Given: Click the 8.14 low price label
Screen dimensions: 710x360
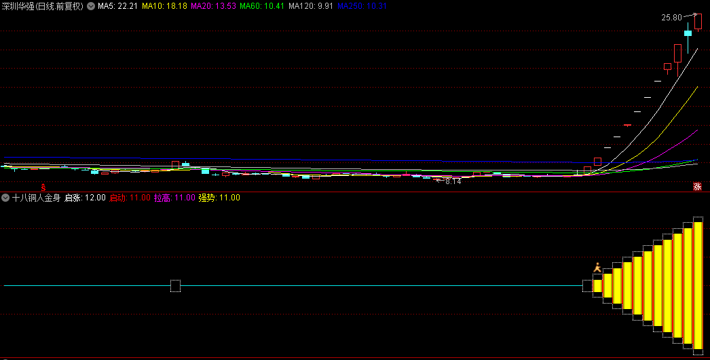Looking at the screenshot, I should 453,181.
